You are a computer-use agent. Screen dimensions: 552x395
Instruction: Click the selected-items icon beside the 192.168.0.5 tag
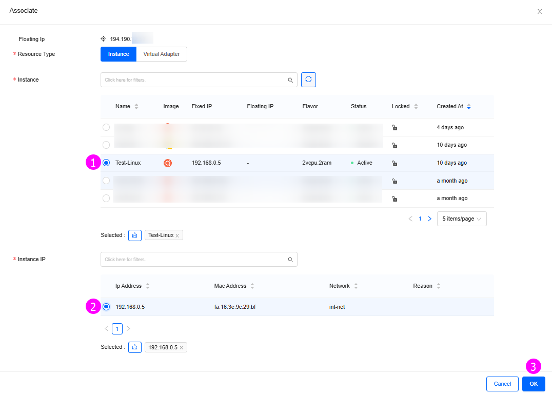[x=135, y=347]
